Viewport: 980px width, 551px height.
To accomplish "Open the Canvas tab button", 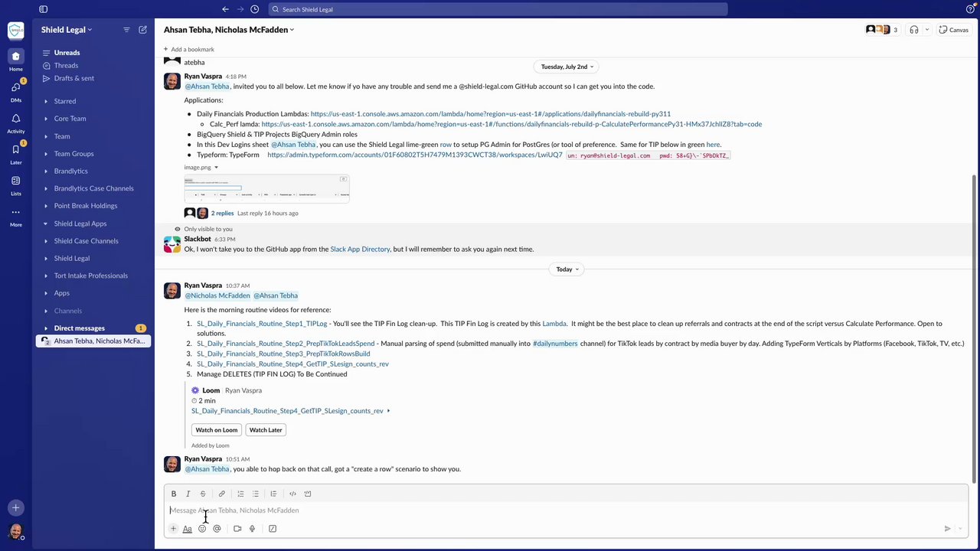I will [954, 30].
